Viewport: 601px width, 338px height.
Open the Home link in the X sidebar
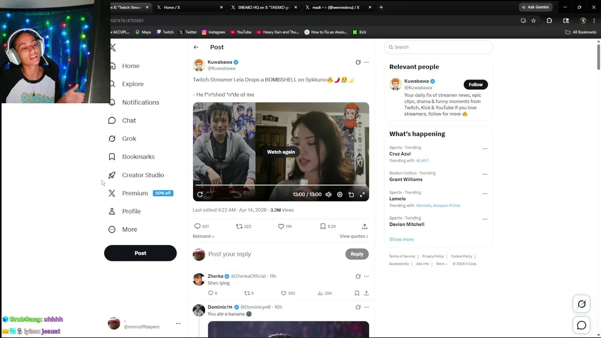(131, 66)
